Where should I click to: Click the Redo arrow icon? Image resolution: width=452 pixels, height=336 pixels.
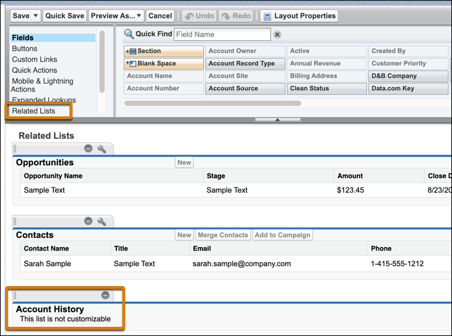[226, 16]
